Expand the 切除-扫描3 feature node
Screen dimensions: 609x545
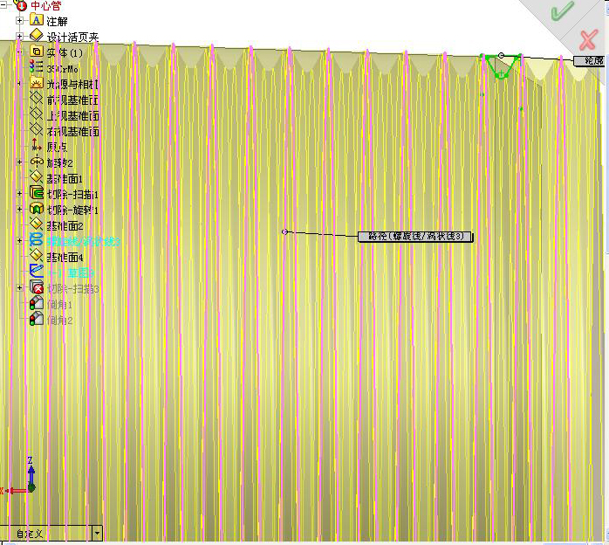pyautogui.click(x=19, y=288)
